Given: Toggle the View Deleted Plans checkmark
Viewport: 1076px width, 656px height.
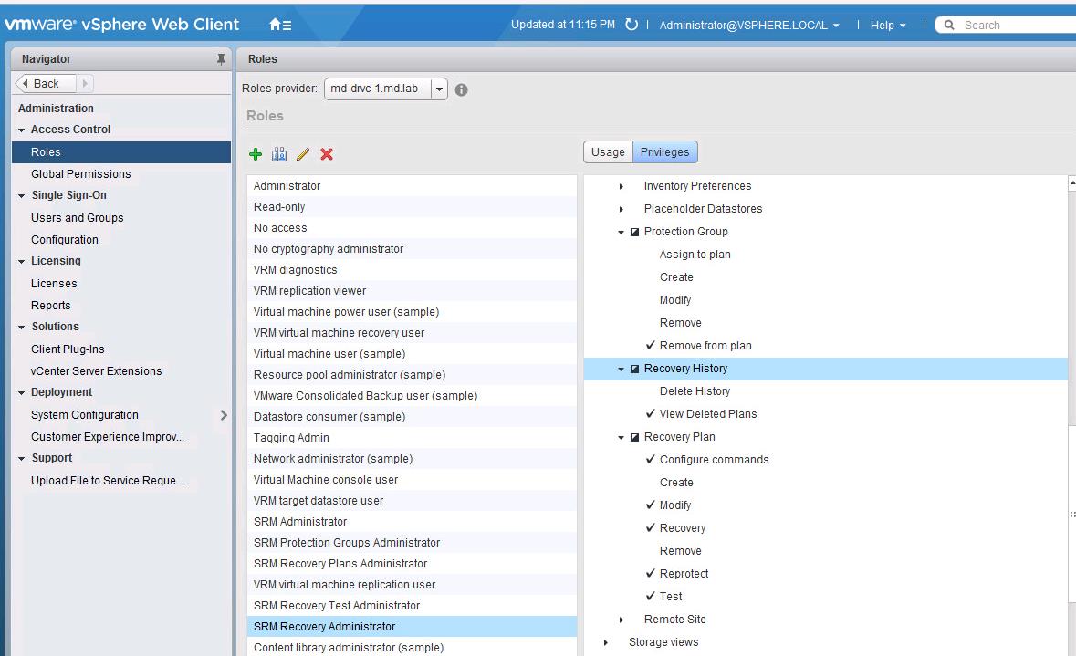Looking at the screenshot, I should point(651,414).
